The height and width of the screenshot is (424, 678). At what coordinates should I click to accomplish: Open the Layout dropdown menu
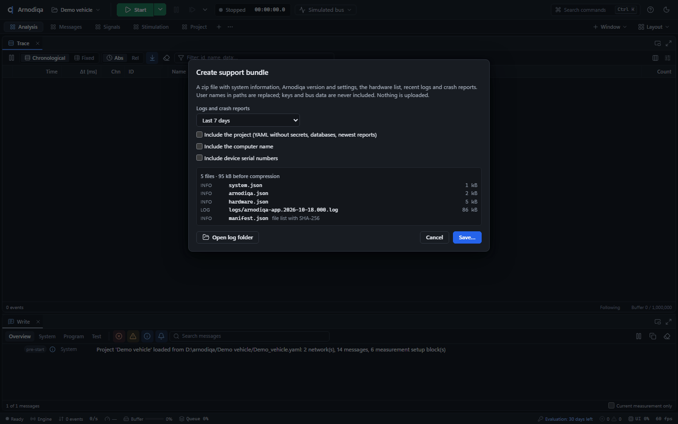click(654, 27)
